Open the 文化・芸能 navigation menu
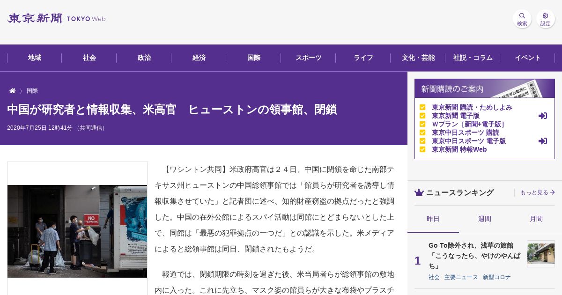Image resolution: width=562 pixels, height=295 pixels. pos(418,58)
